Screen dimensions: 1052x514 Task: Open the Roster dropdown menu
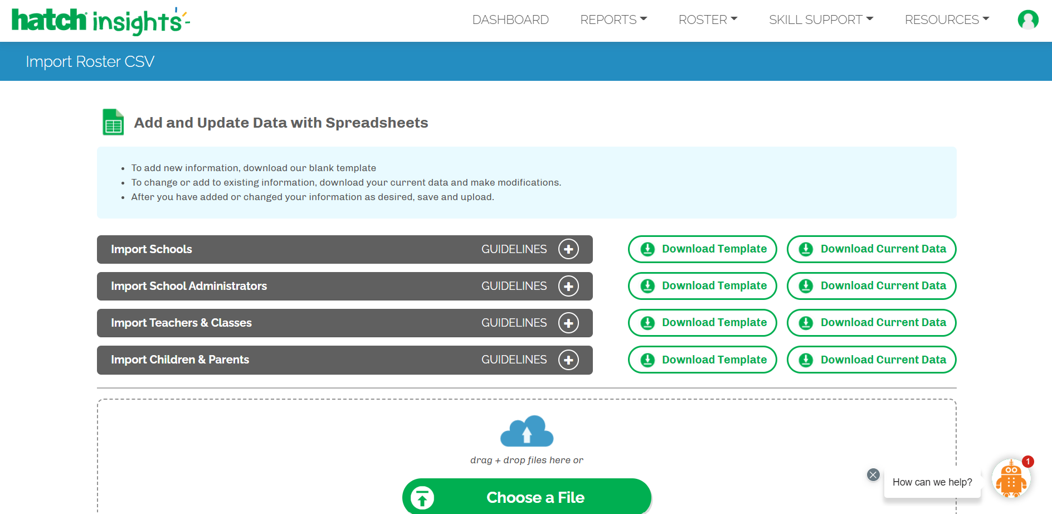(708, 20)
